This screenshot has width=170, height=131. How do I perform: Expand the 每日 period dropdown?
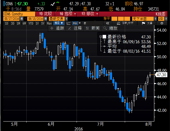coord(59,23)
